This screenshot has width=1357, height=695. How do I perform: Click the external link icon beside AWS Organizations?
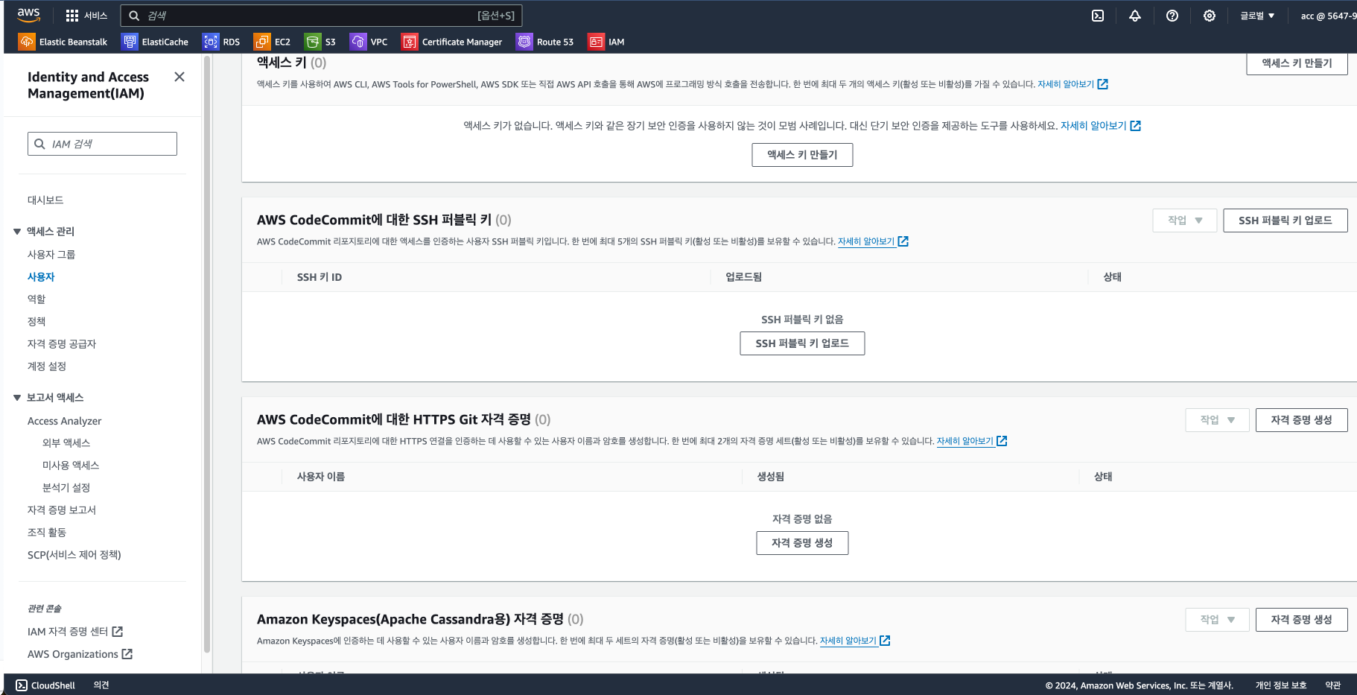tap(127, 654)
